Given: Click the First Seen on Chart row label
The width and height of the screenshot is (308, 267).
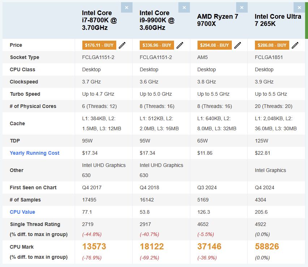Looking at the screenshot, I should point(33,187).
